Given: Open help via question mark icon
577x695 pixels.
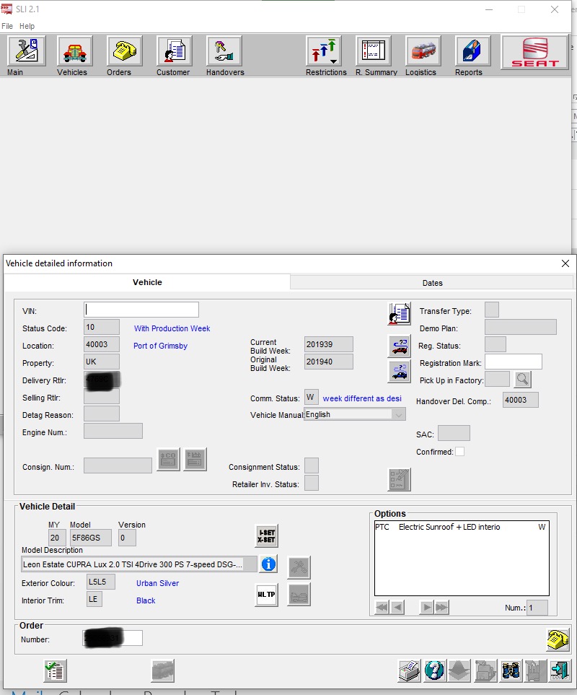Looking at the screenshot, I should point(434,670).
